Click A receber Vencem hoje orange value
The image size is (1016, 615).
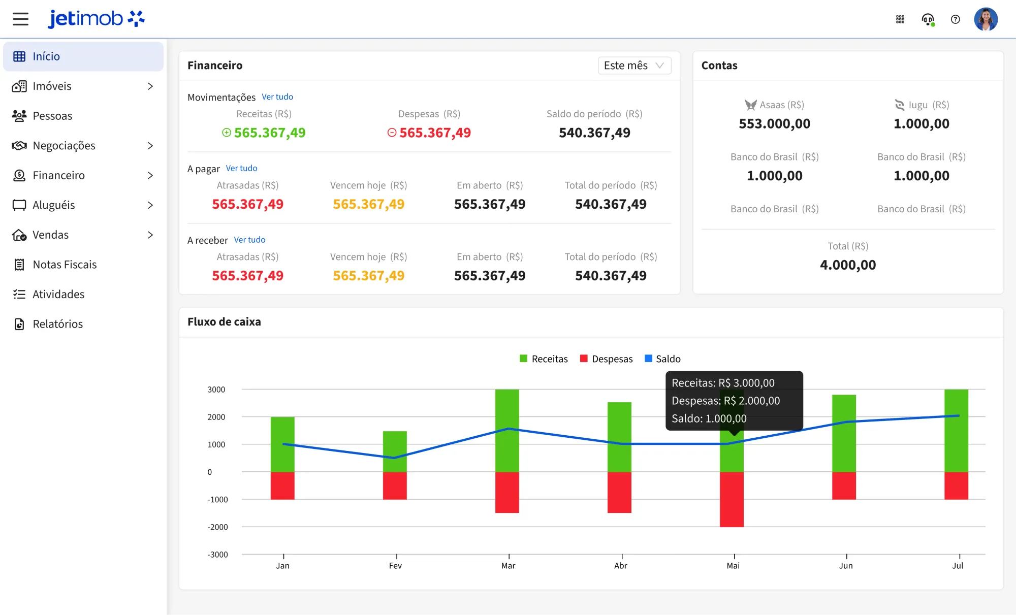click(x=368, y=276)
